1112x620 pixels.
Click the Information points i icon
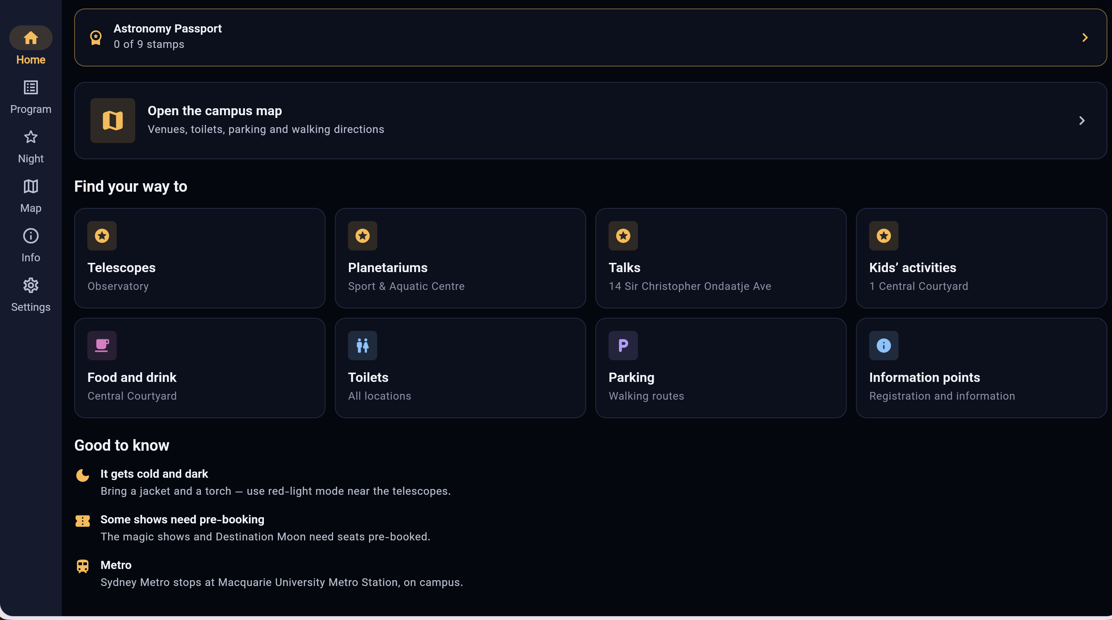[884, 346]
